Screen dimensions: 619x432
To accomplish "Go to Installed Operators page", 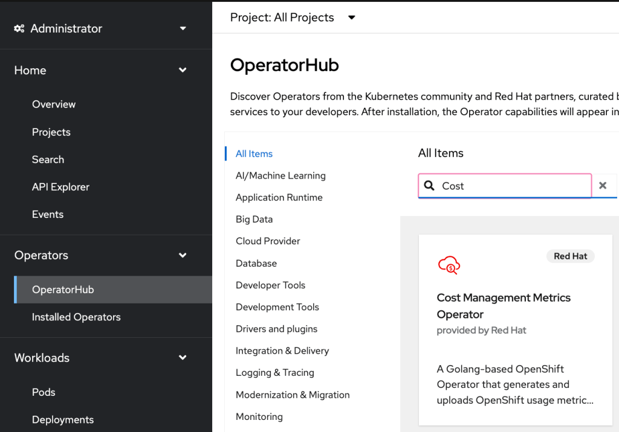I will (x=76, y=317).
